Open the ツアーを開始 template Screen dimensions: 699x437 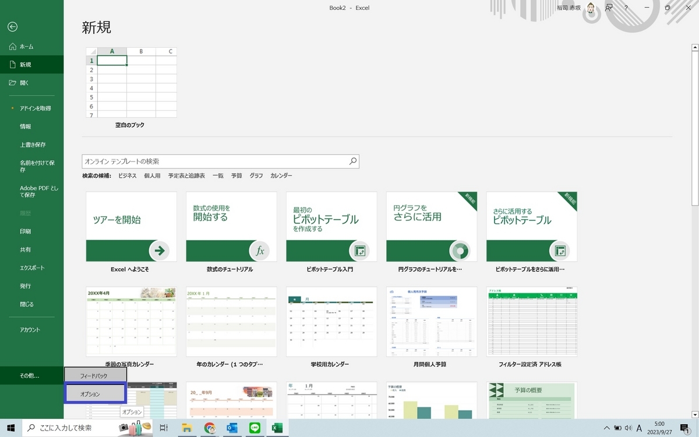click(131, 227)
